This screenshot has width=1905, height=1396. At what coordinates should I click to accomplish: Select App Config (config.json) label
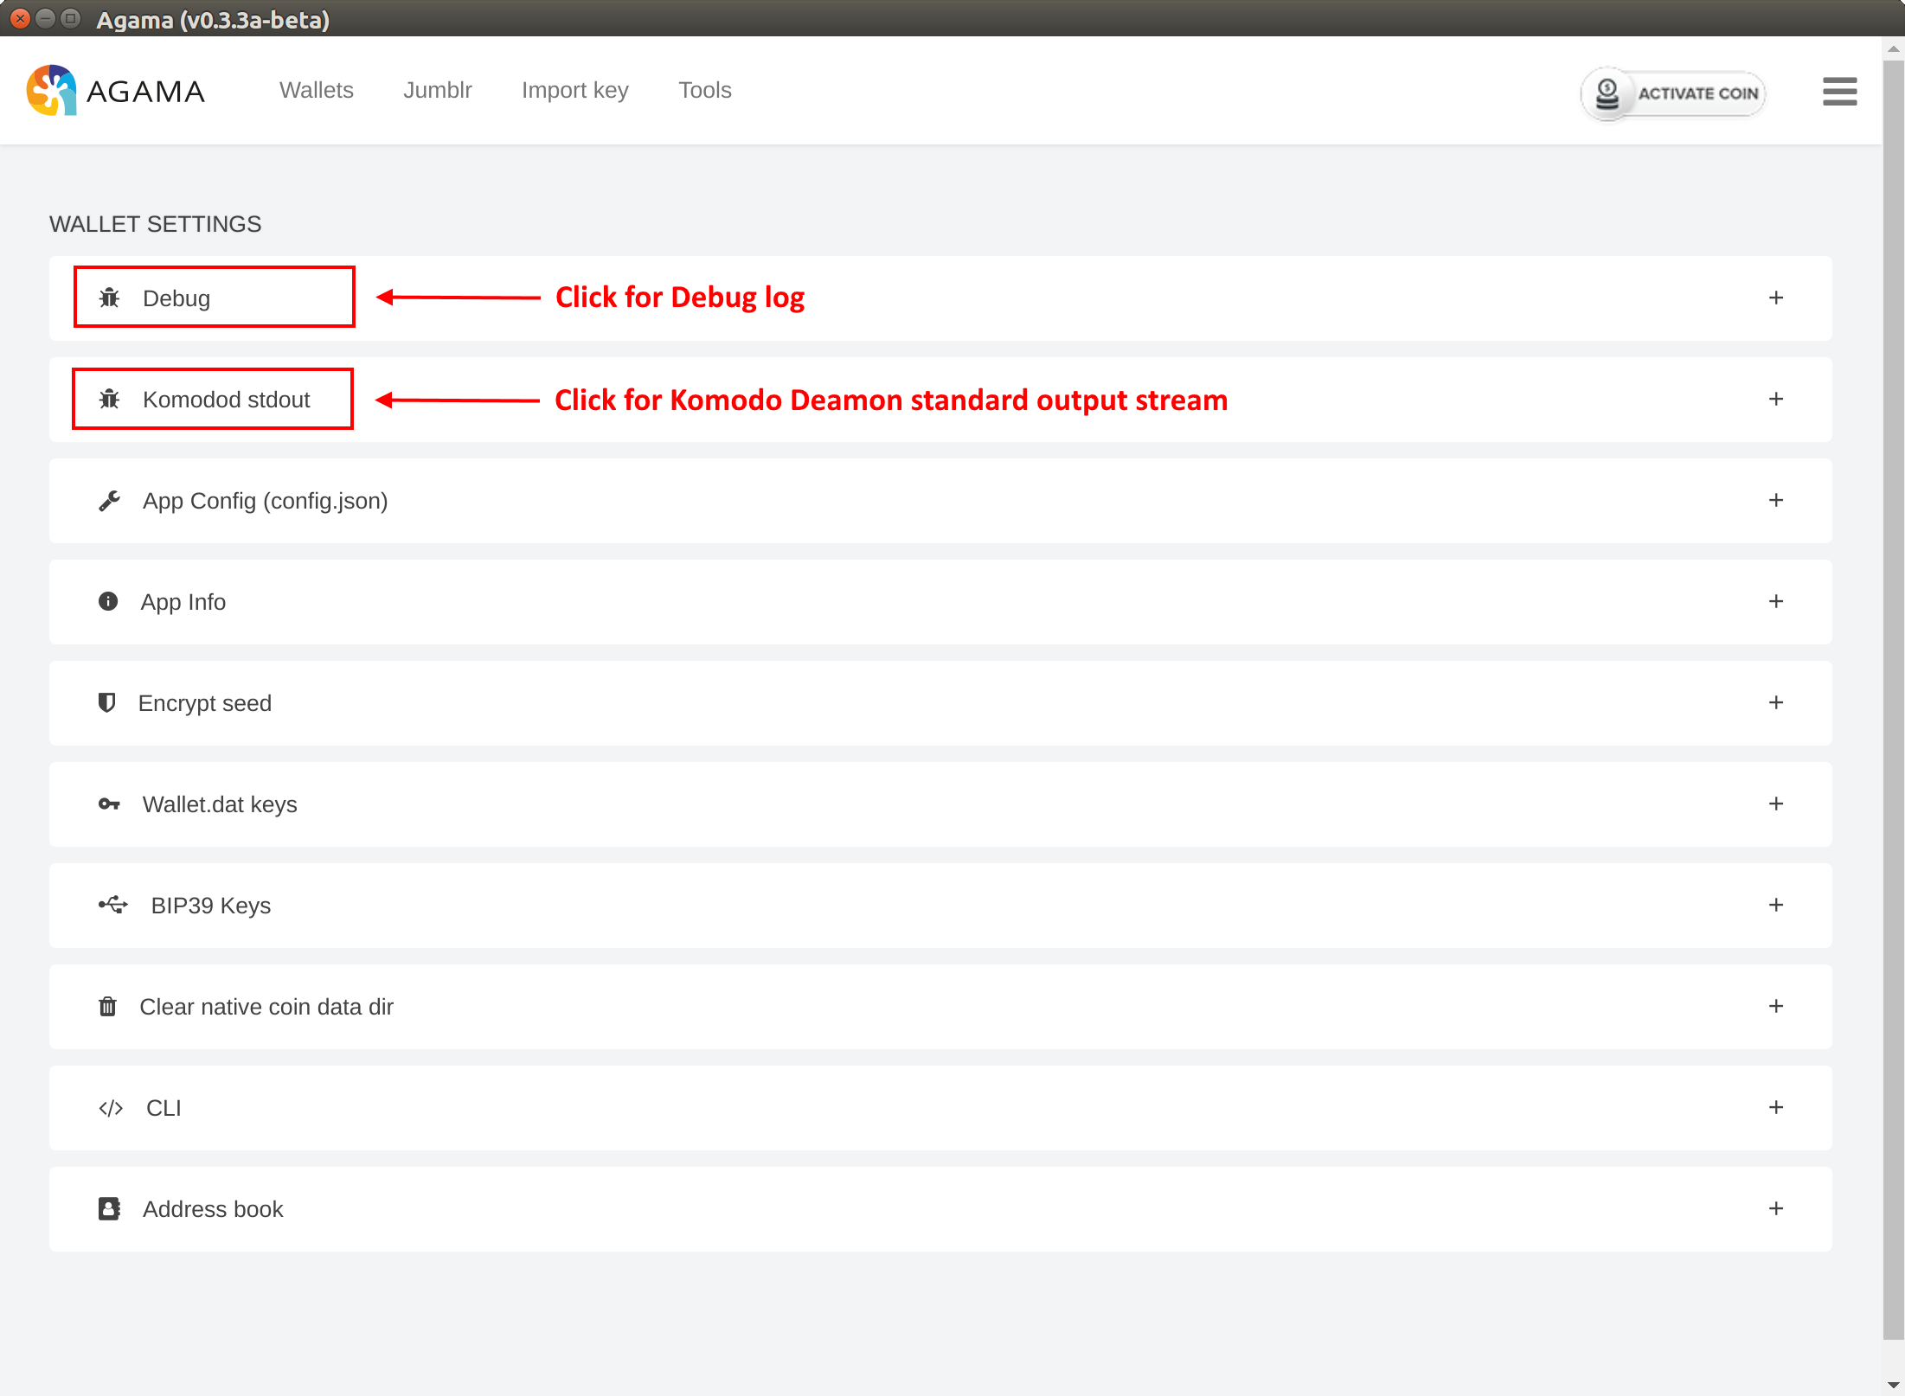click(x=266, y=502)
